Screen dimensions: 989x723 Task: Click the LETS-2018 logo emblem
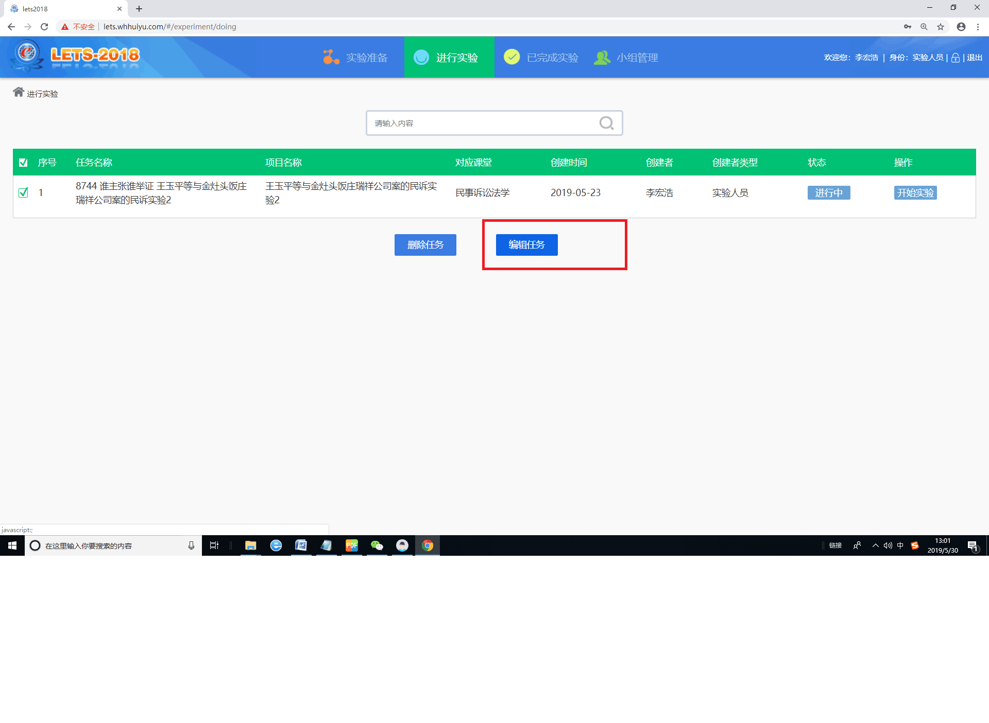[x=27, y=54]
